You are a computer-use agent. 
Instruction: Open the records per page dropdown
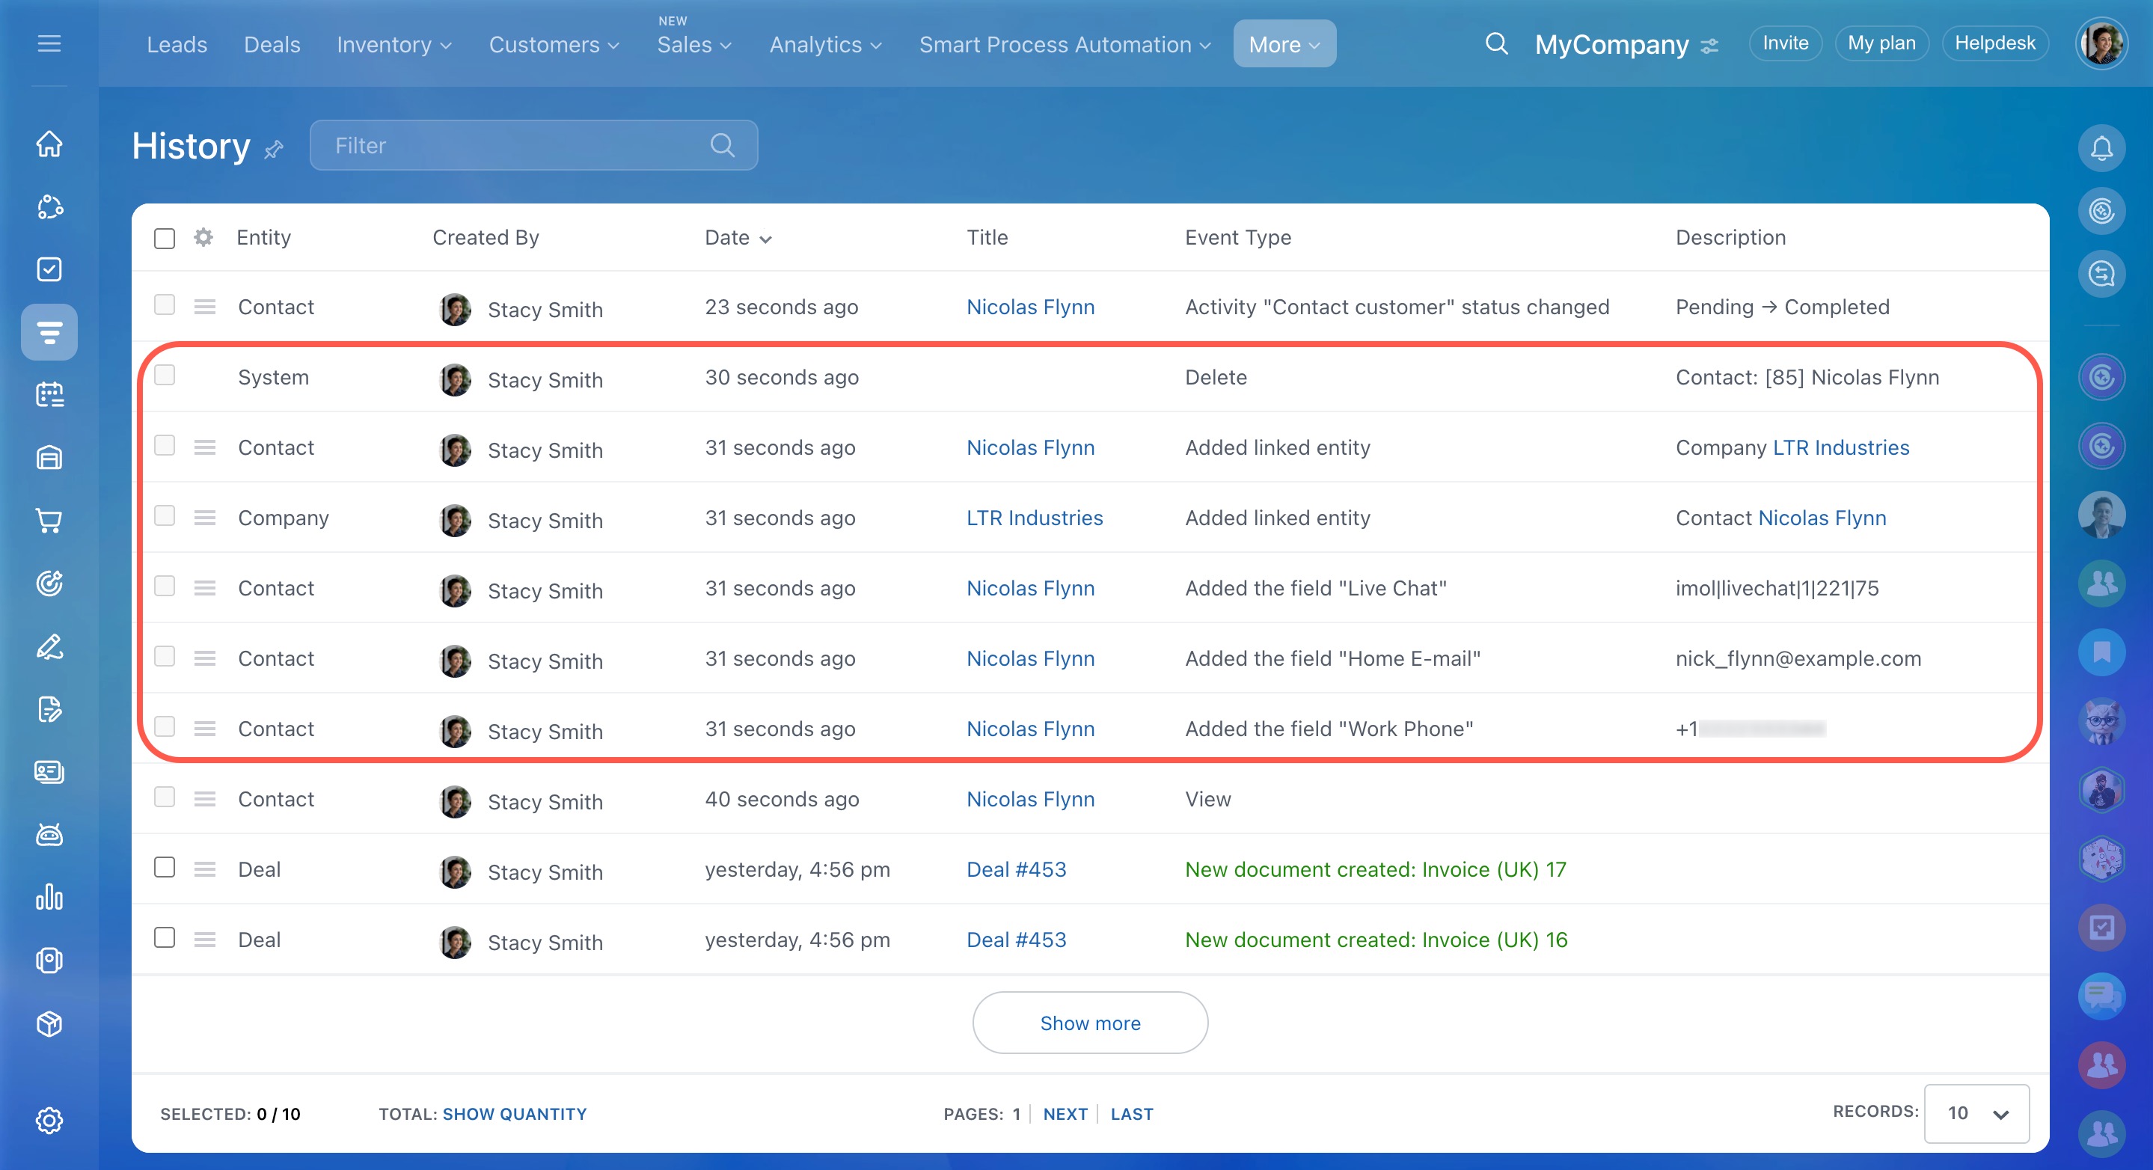(1976, 1113)
